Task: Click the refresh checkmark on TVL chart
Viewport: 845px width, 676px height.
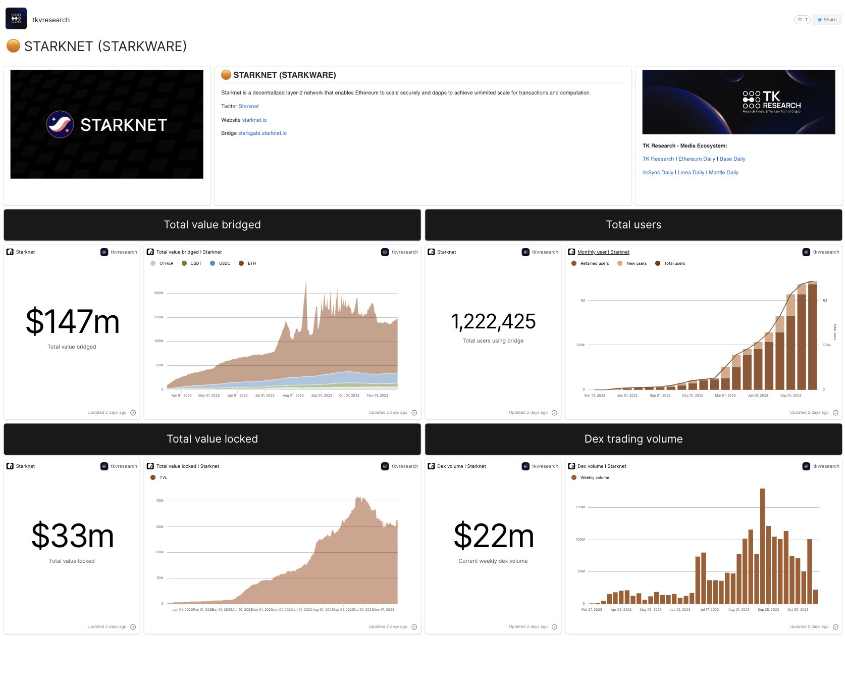Action: click(x=414, y=627)
